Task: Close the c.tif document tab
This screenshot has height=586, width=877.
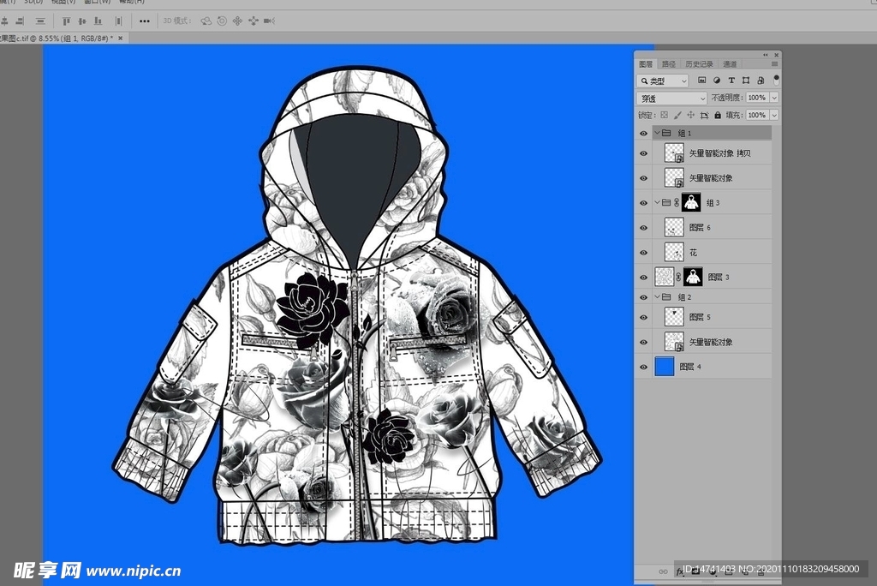Action: pos(121,39)
